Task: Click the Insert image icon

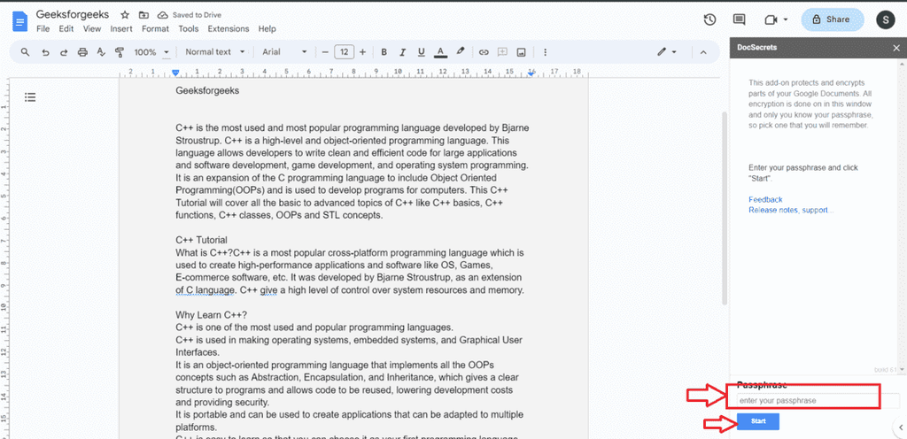Action: 521,52
